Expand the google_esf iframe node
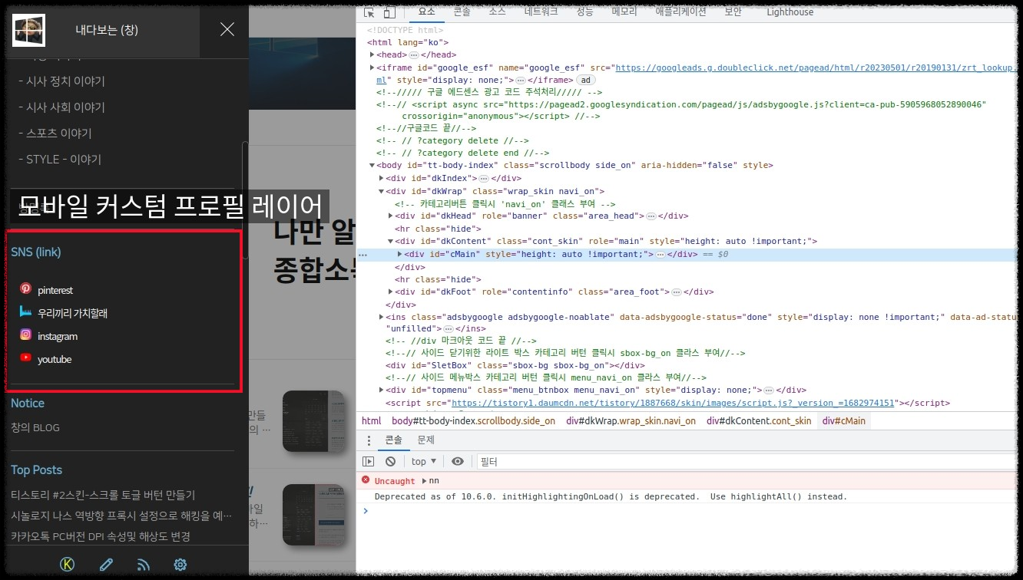The width and height of the screenshot is (1023, 580). pos(372,68)
